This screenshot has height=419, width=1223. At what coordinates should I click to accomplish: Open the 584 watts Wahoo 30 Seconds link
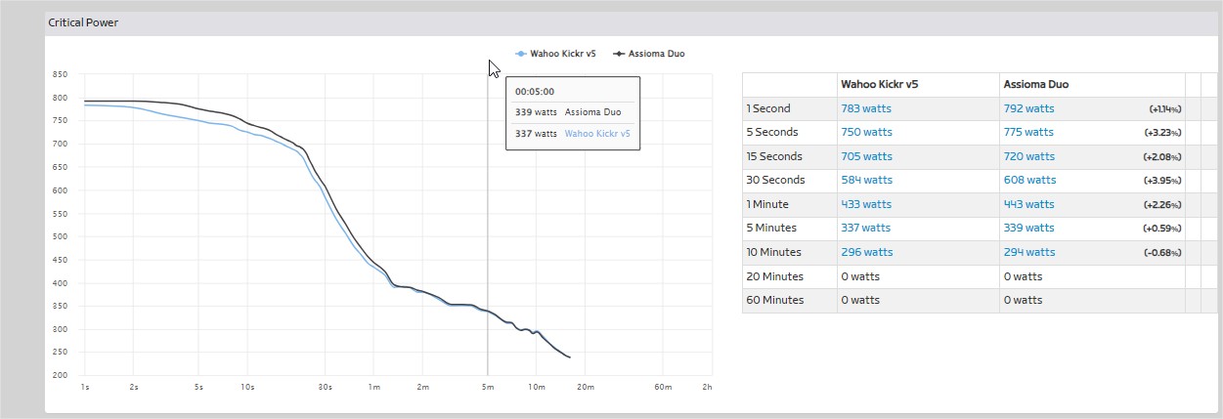tap(867, 180)
